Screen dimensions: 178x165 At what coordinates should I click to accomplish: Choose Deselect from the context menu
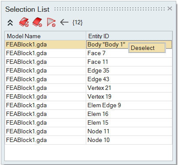(x=147, y=48)
